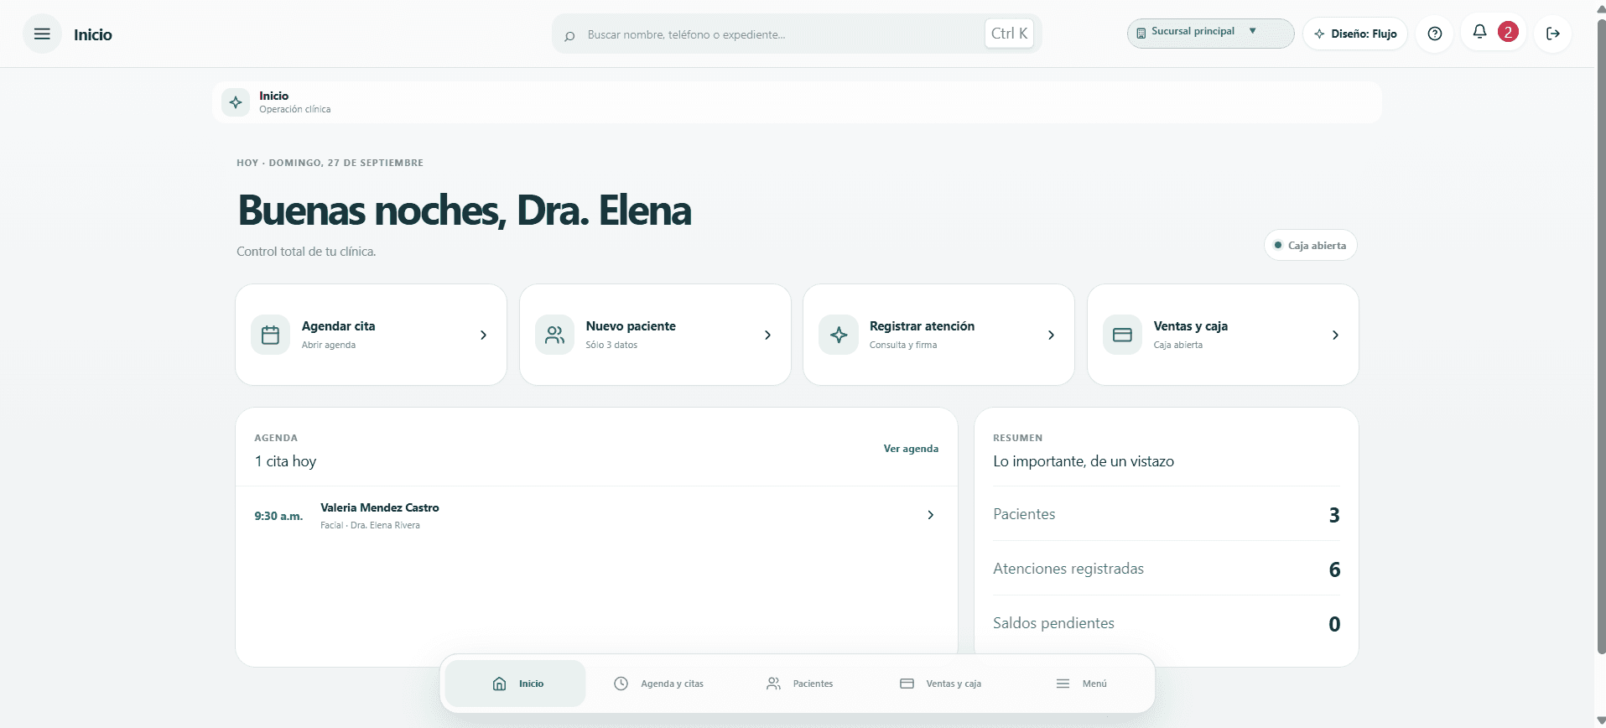Click the sparkle icon in Inicio breadcrumb
The height and width of the screenshot is (728, 1606).
236,102
